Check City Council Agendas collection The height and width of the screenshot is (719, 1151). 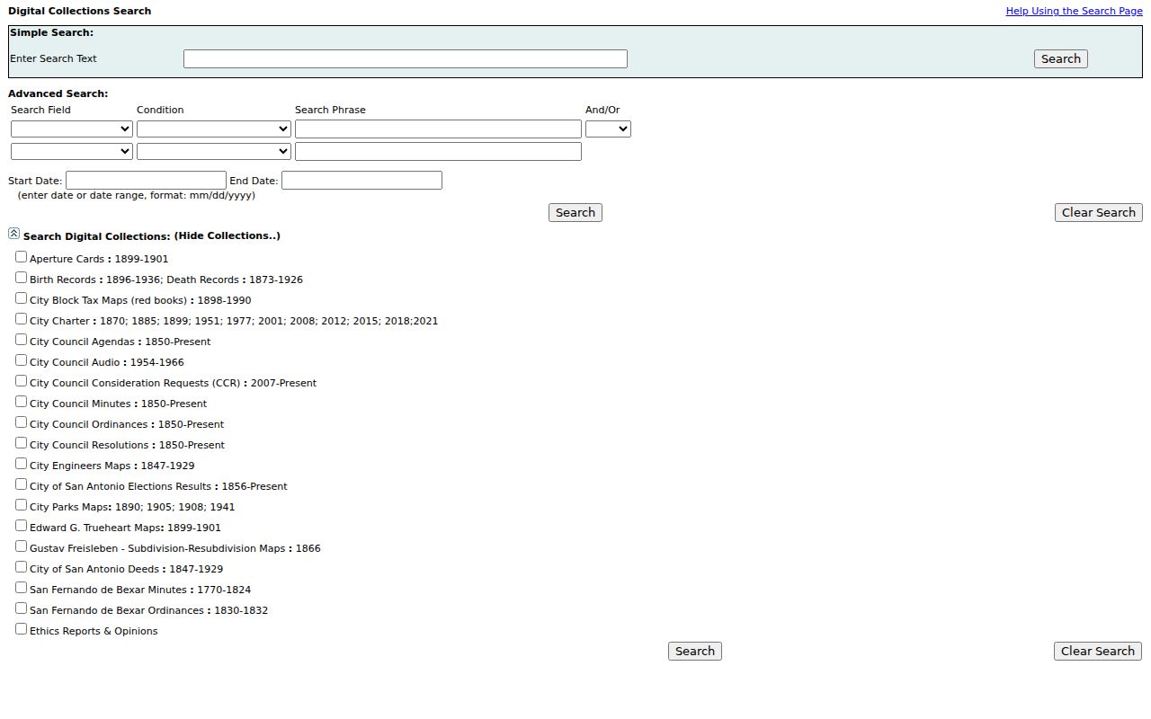point(21,340)
